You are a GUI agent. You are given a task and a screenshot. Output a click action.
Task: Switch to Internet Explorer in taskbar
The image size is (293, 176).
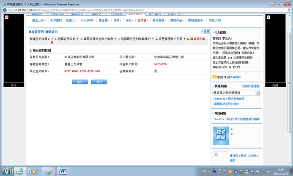(19, 171)
